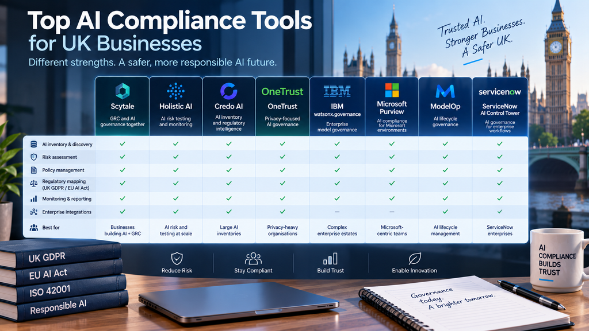Select the Holistic AI dotted logo

(x=175, y=91)
